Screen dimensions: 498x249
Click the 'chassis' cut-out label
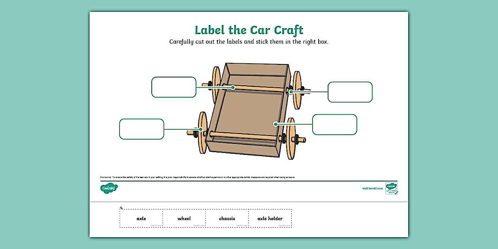click(x=228, y=218)
